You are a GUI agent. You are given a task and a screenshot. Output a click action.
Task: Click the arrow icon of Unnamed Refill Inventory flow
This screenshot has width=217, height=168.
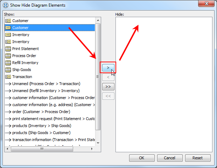pyautogui.click(x=8, y=91)
